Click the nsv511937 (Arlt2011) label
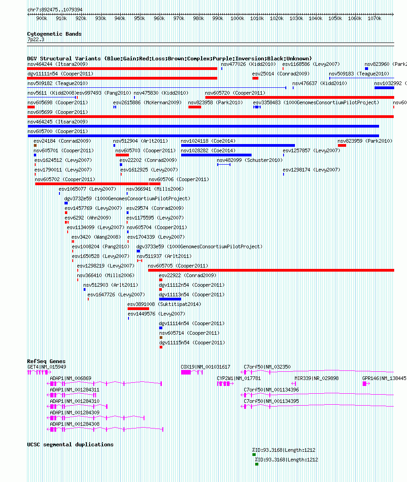Viewport: 407px width, 482px height. click(x=164, y=257)
